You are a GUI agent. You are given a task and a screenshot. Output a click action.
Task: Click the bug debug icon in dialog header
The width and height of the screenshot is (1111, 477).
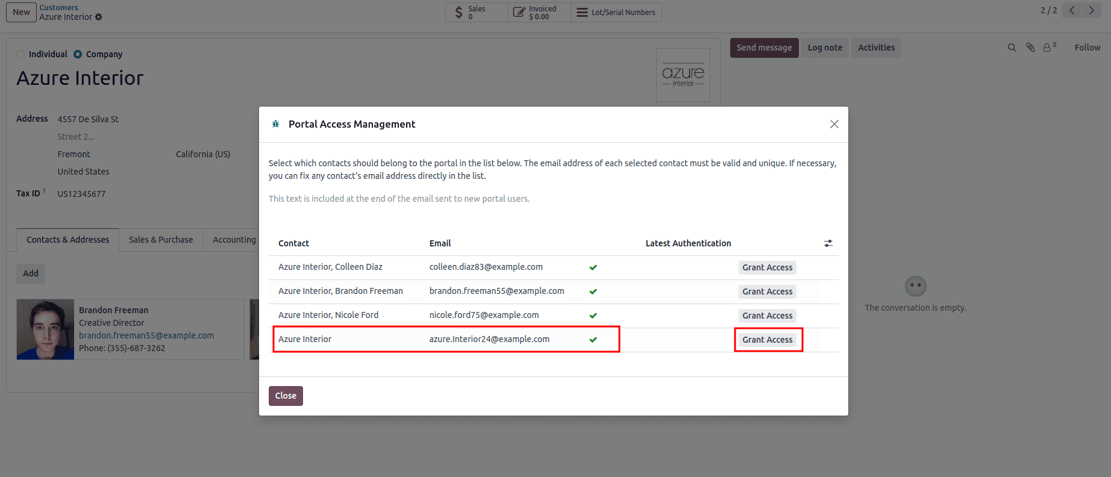click(x=275, y=124)
